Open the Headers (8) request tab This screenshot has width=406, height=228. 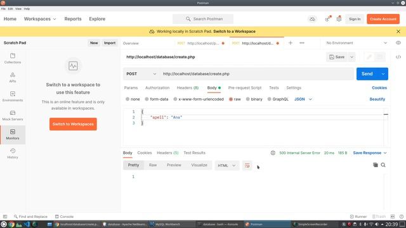click(x=188, y=88)
